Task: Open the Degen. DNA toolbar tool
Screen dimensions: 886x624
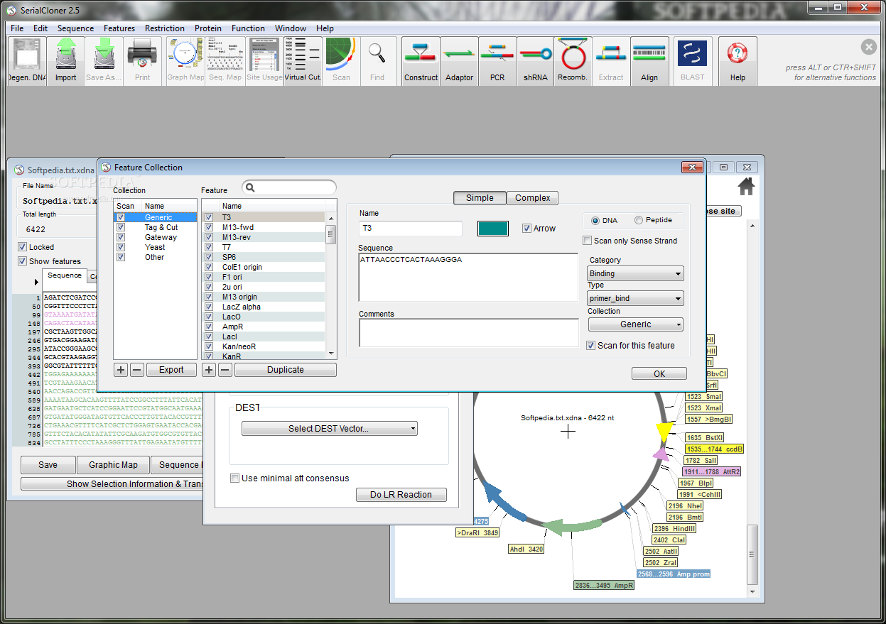Action: pyautogui.click(x=27, y=61)
